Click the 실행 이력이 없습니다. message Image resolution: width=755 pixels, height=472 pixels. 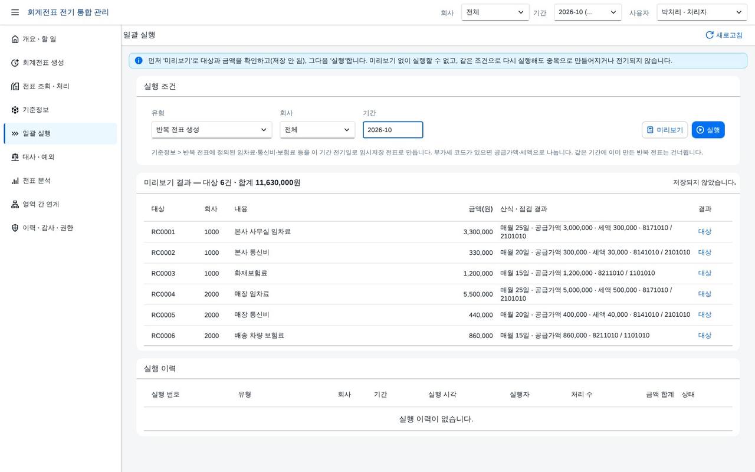(x=436, y=419)
